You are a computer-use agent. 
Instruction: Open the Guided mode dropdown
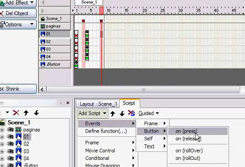(149, 113)
